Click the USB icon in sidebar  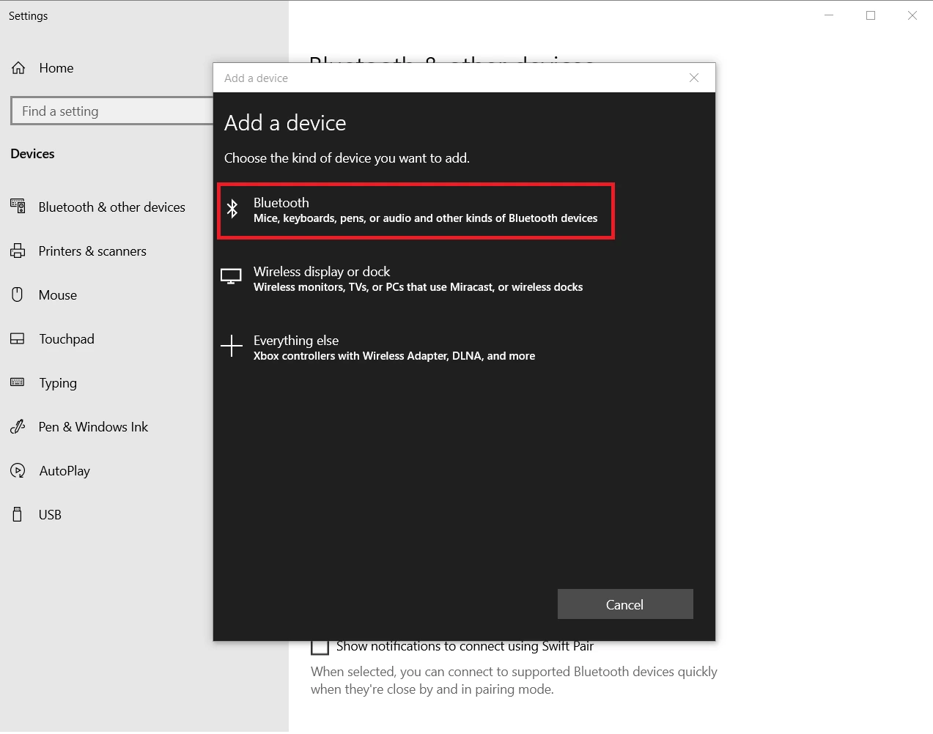tap(18, 515)
